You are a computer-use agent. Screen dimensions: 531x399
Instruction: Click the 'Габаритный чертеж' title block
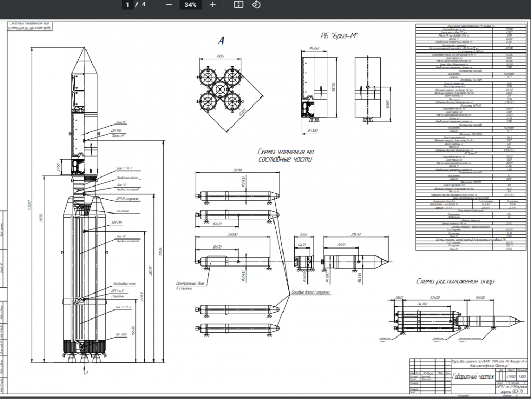pyautogui.click(x=473, y=377)
